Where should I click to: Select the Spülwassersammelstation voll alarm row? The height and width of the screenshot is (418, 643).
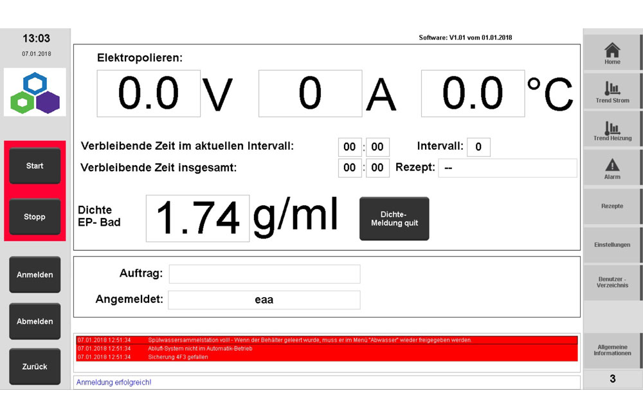pyautogui.click(x=327, y=340)
